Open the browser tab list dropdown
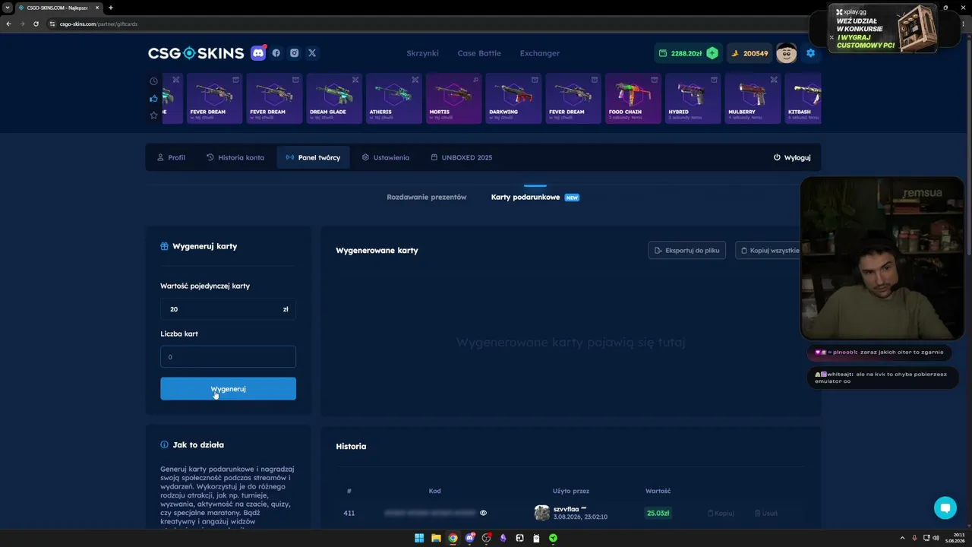This screenshot has height=547, width=972. pyautogui.click(x=8, y=8)
